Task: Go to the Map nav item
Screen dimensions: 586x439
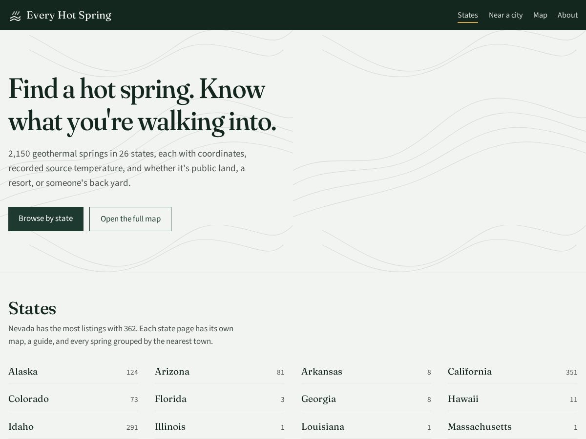Action: (x=540, y=15)
